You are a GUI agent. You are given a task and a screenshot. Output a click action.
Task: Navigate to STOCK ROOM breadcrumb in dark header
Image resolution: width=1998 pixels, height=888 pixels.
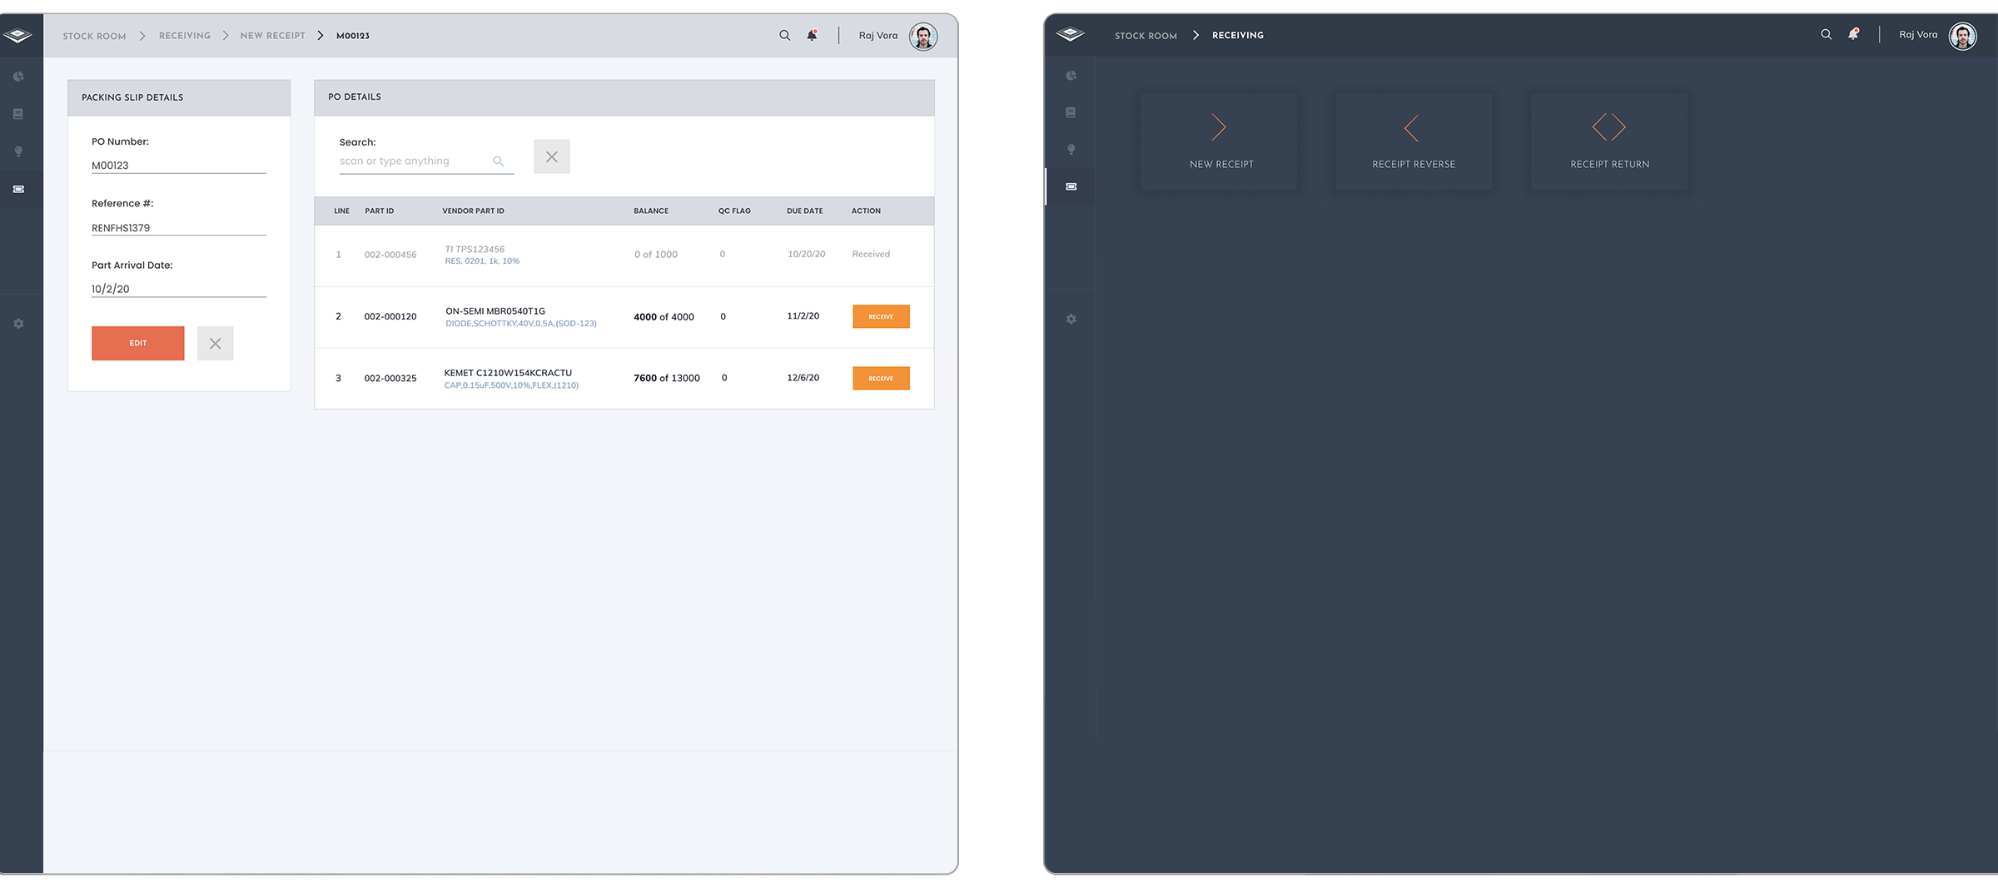(1146, 36)
